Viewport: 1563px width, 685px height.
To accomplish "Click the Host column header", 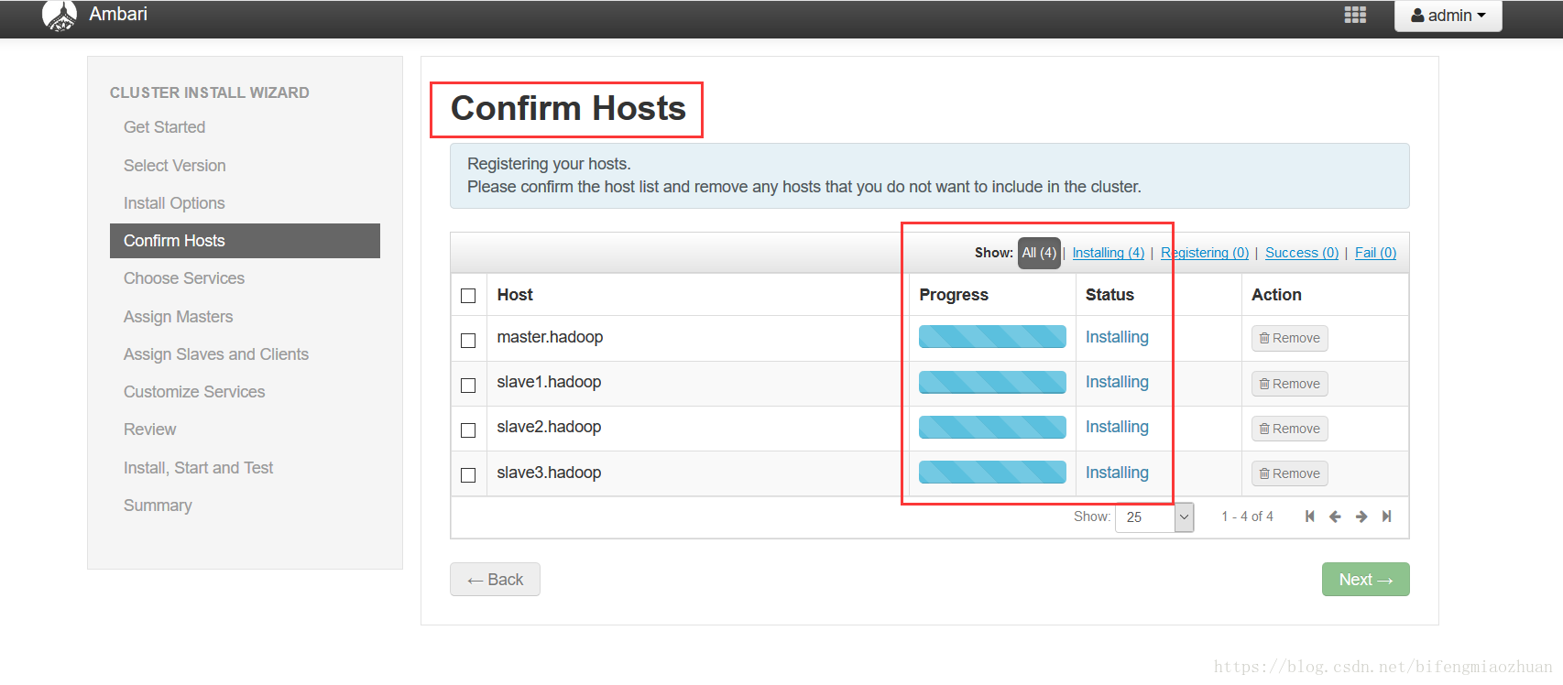I will coord(515,295).
